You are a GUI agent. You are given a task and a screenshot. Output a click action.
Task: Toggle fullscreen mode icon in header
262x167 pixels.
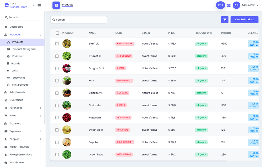click(229, 5)
